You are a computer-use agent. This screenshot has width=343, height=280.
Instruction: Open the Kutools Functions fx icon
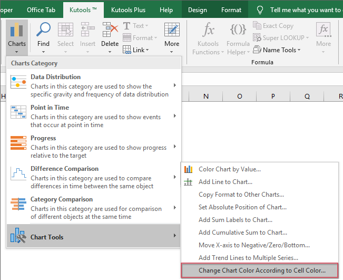pos(208,31)
